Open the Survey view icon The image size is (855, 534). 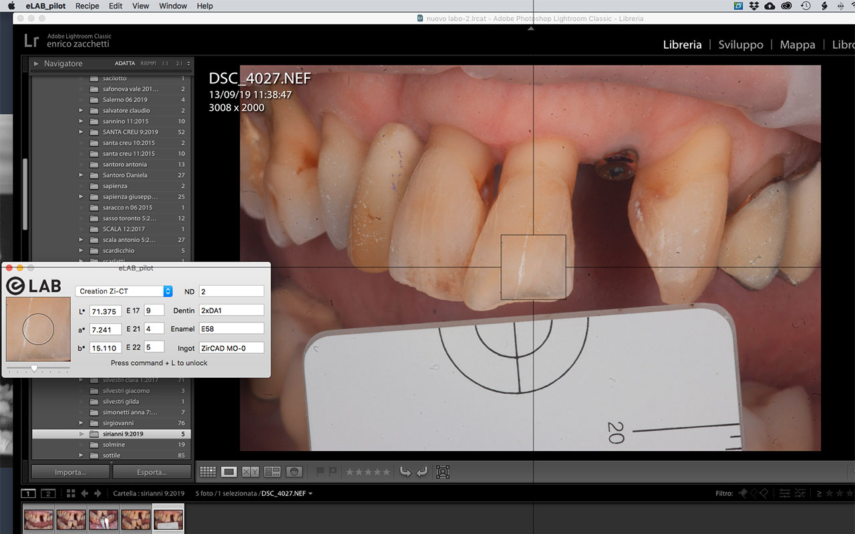(272, 472)
